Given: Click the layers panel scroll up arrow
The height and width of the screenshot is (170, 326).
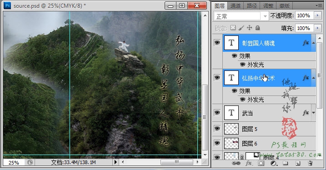Looking at the screenshot, I should tap(319, 38).
